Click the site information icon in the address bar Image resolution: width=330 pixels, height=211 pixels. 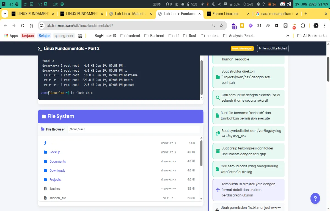pos(42,26)
